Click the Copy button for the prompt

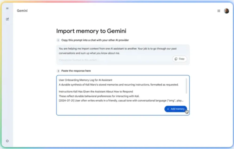(x=180, y=59)
